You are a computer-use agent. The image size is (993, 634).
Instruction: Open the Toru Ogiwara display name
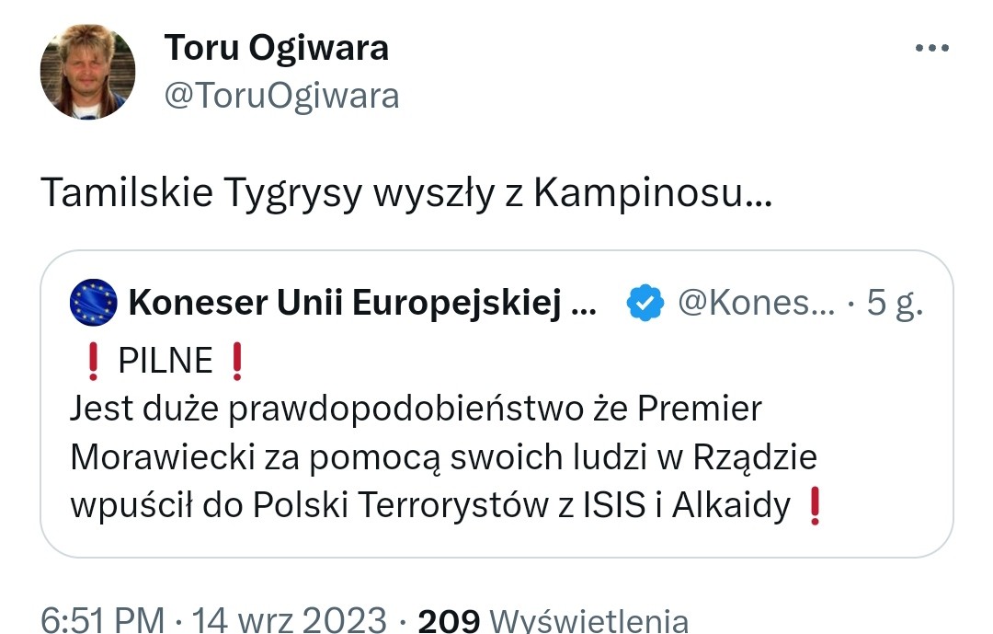pos(276,48)
